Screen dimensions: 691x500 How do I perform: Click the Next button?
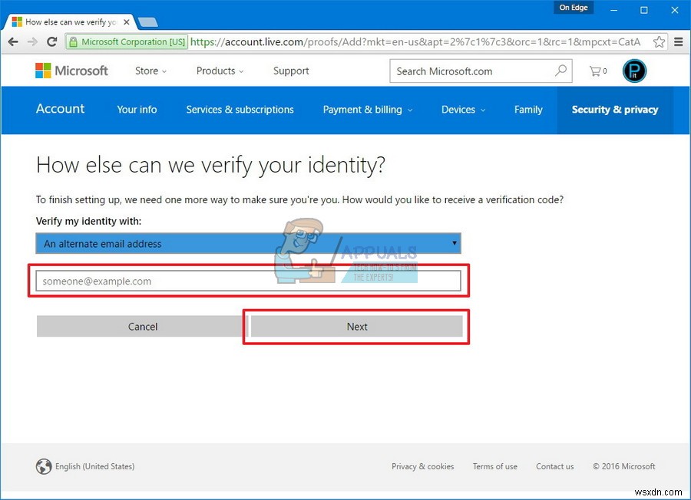click(356, 326)
